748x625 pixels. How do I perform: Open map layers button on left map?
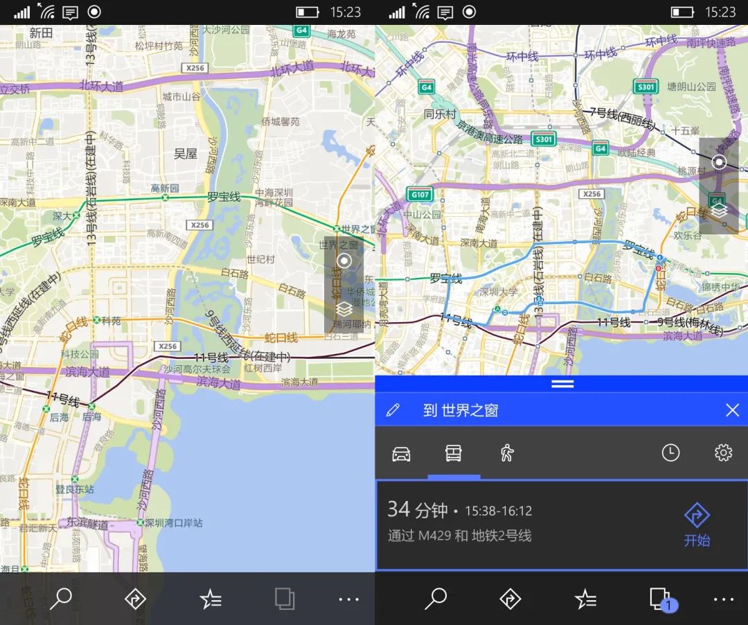point(344,309)
